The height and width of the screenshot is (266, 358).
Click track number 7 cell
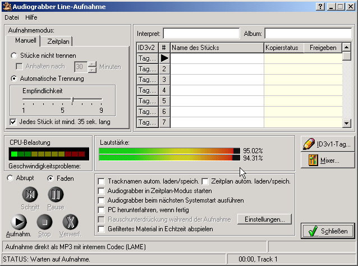164,122
